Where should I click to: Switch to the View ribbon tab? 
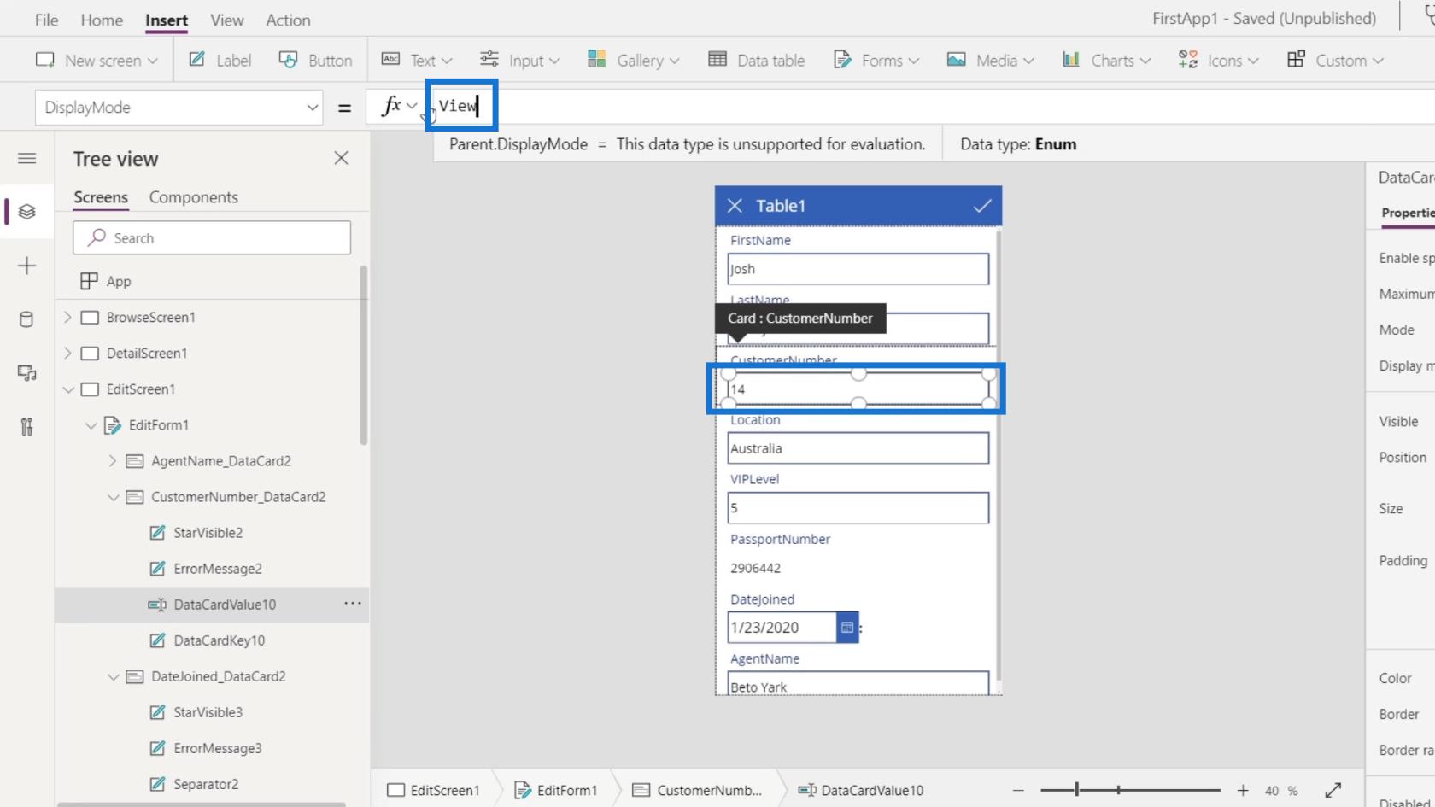click(x=226, y=20)
